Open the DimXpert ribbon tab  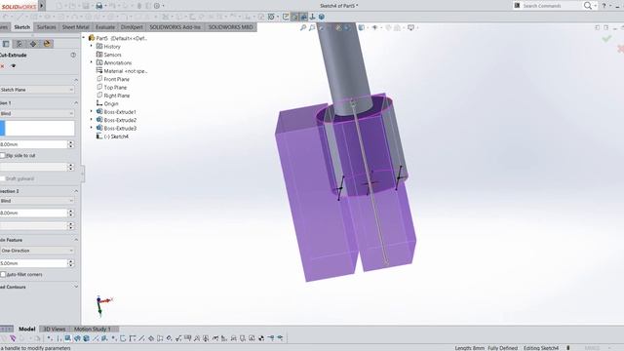click(132, 27)
